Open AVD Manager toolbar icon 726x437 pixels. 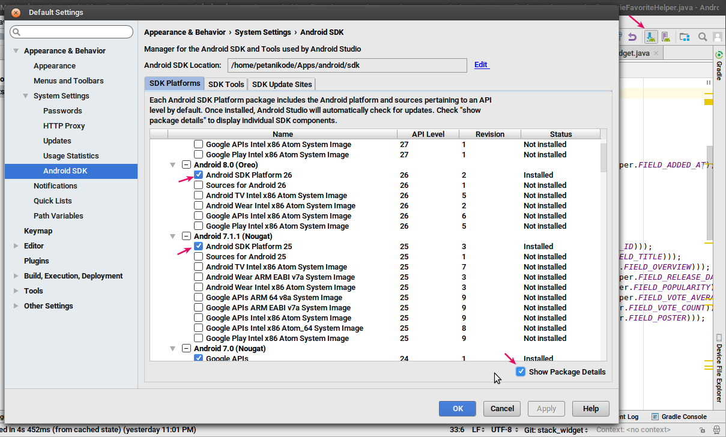[666, 37]
